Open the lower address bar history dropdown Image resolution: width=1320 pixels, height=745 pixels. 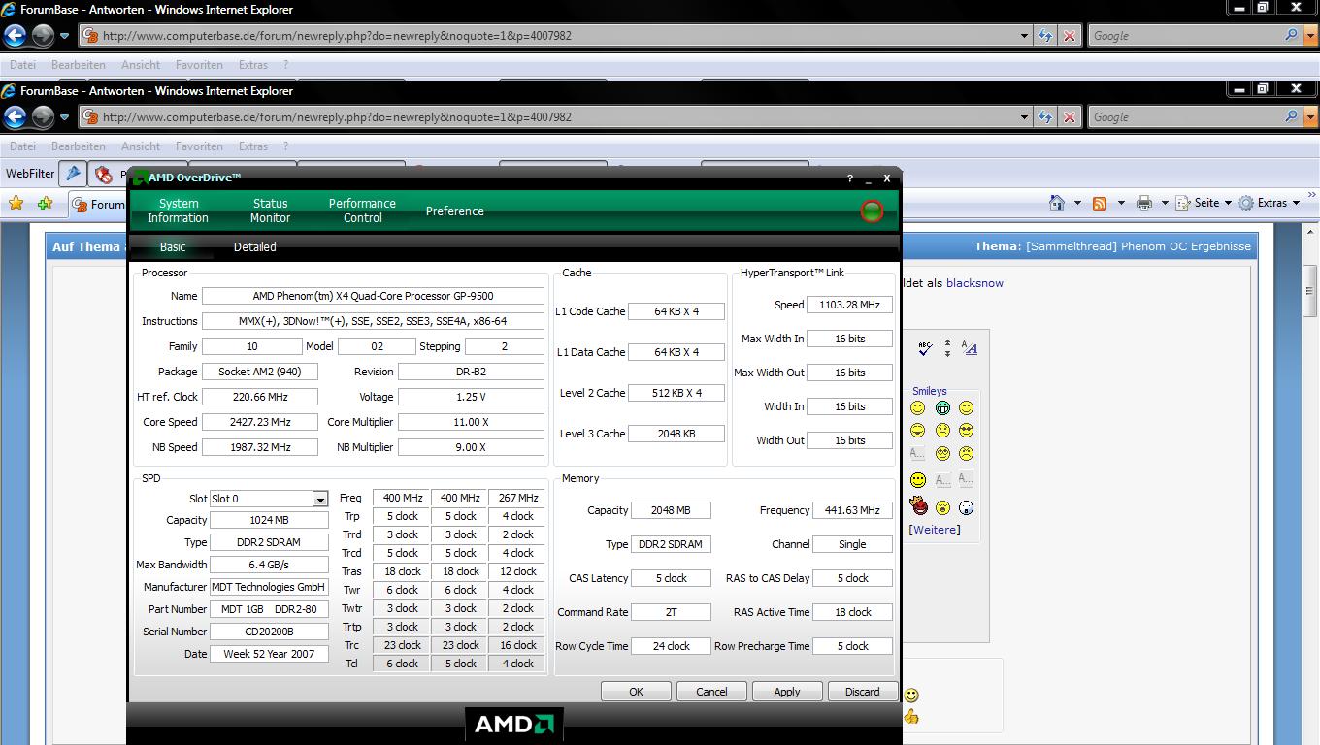point(1024,117)
